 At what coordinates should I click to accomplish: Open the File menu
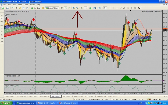[5, 5]
